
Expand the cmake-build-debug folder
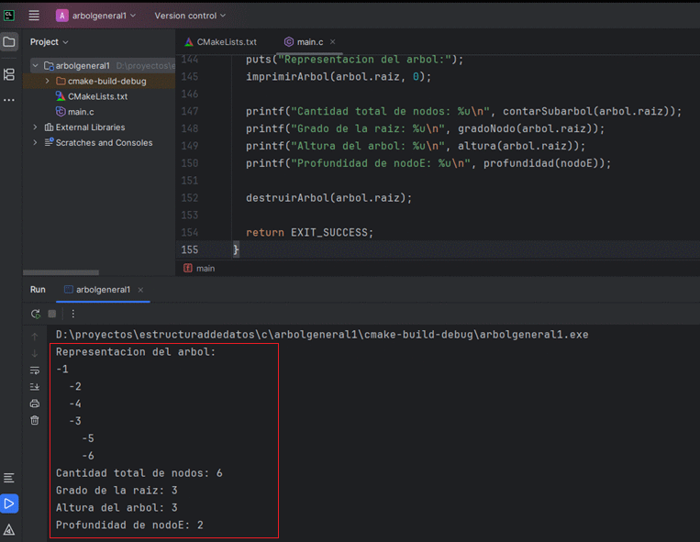tap(49, 81)
